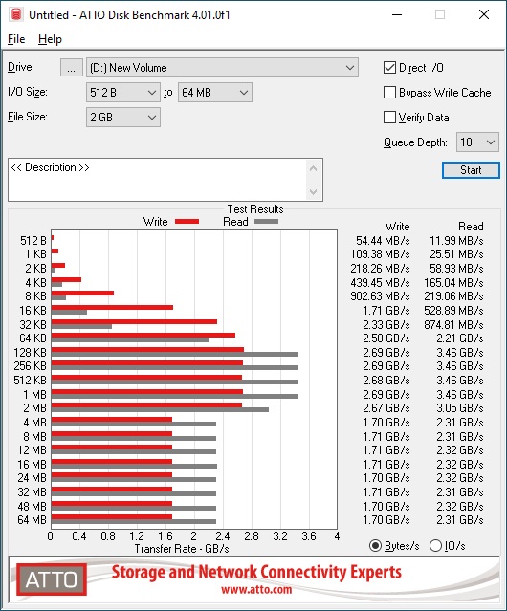Enable the Verify Data checkbox
507x611 pixels.
pos(389,118)
